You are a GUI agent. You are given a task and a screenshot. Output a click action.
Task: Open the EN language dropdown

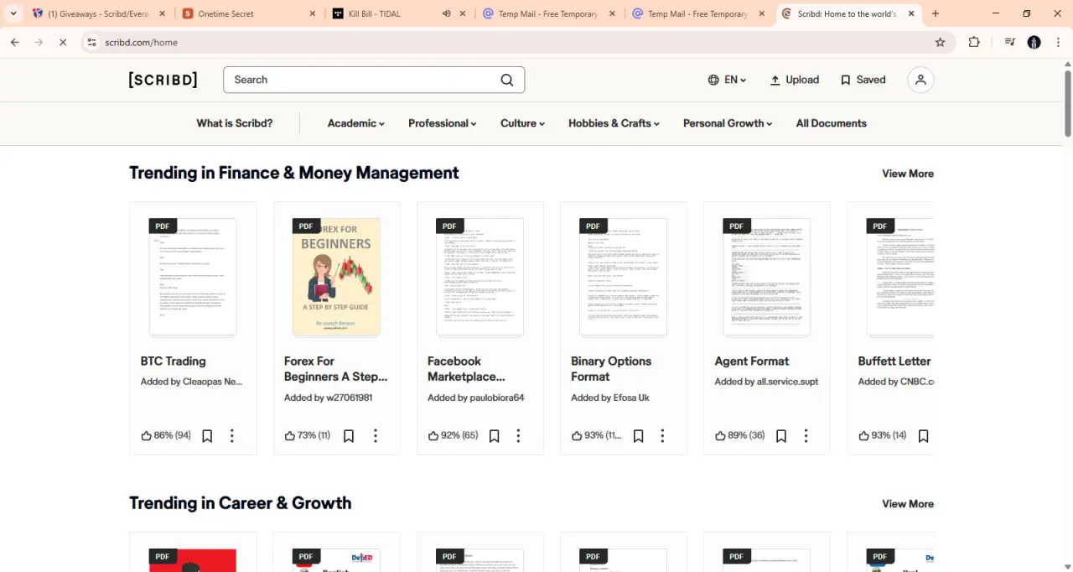727,80
